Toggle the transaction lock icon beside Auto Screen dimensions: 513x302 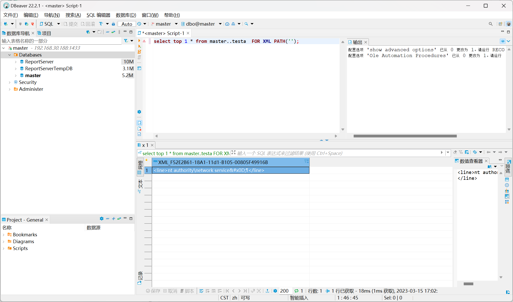[x=113, y=24]
